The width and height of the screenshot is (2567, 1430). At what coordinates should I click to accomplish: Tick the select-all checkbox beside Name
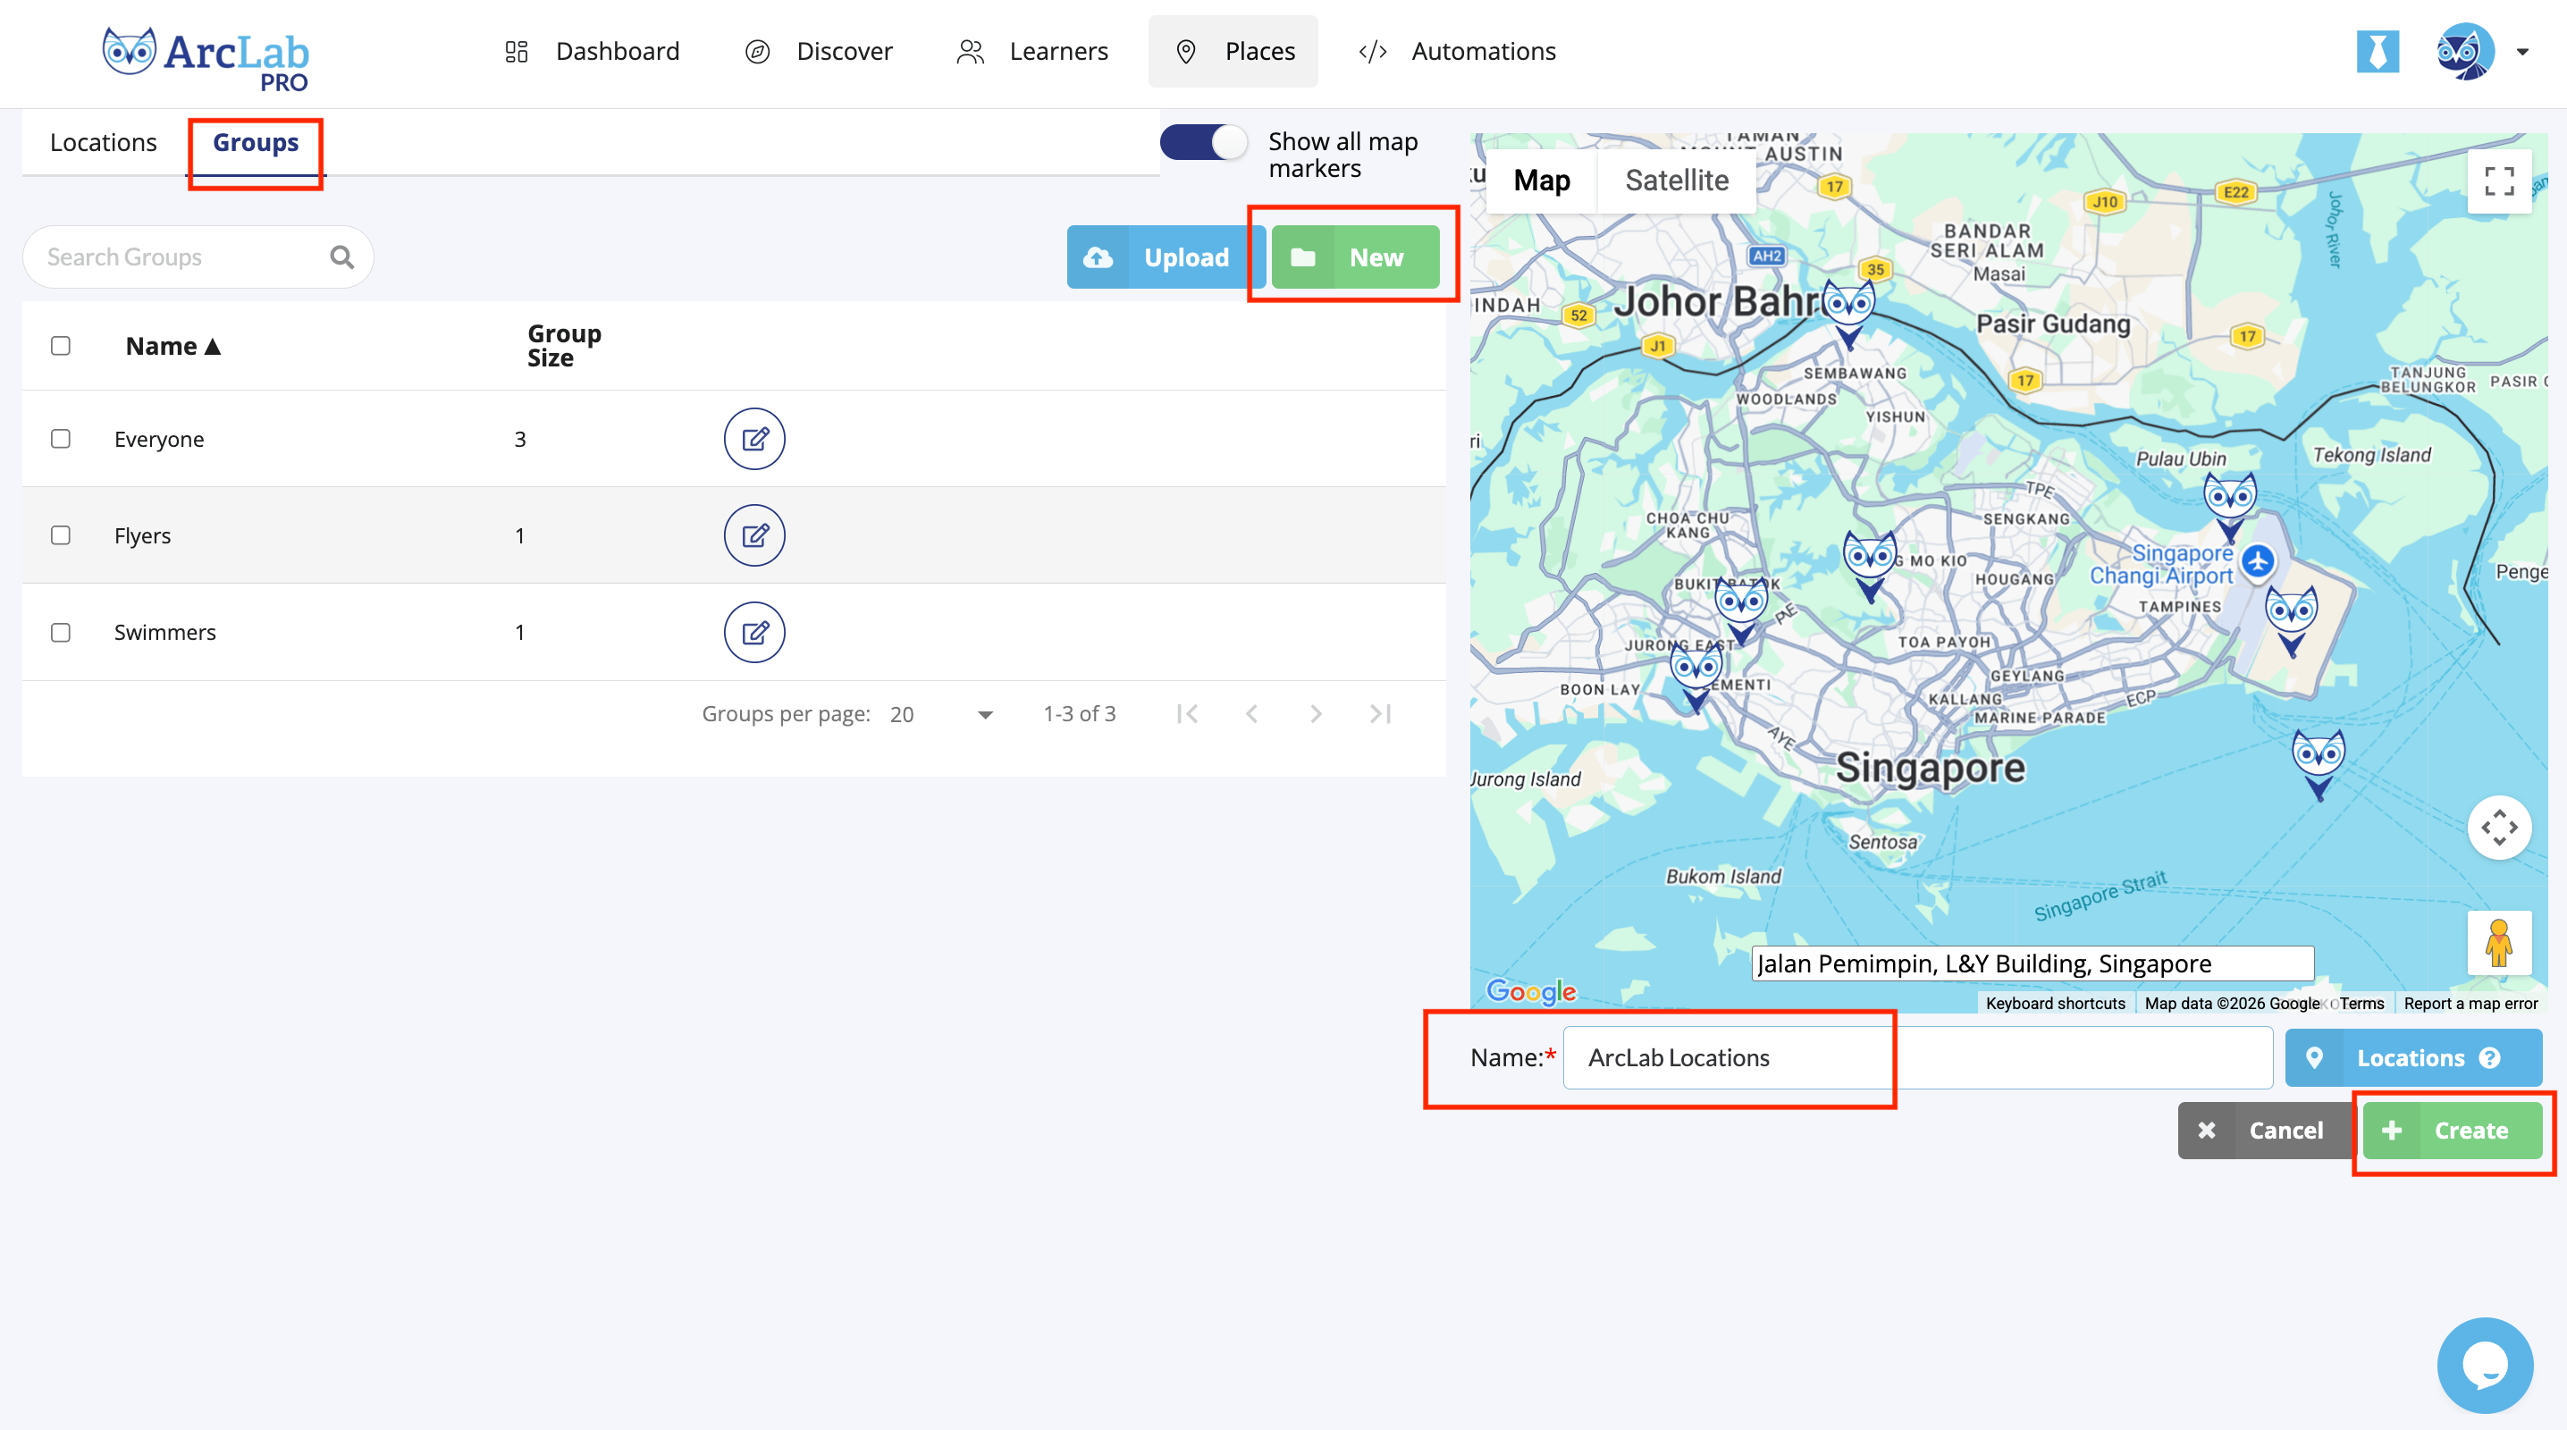61,346
